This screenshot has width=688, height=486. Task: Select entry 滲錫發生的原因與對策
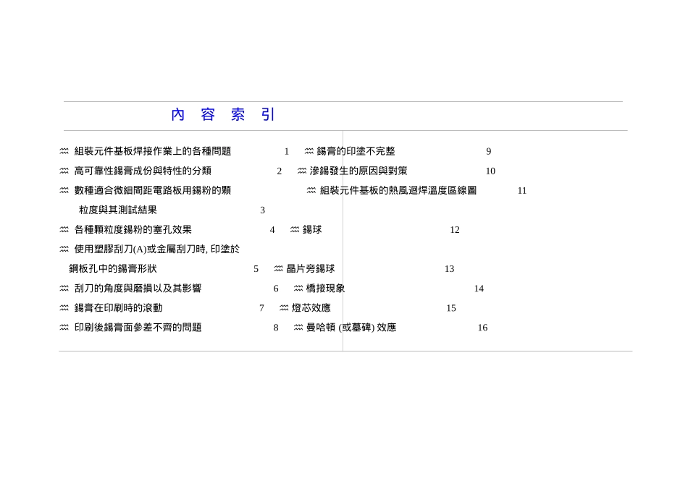click(358, 171)
